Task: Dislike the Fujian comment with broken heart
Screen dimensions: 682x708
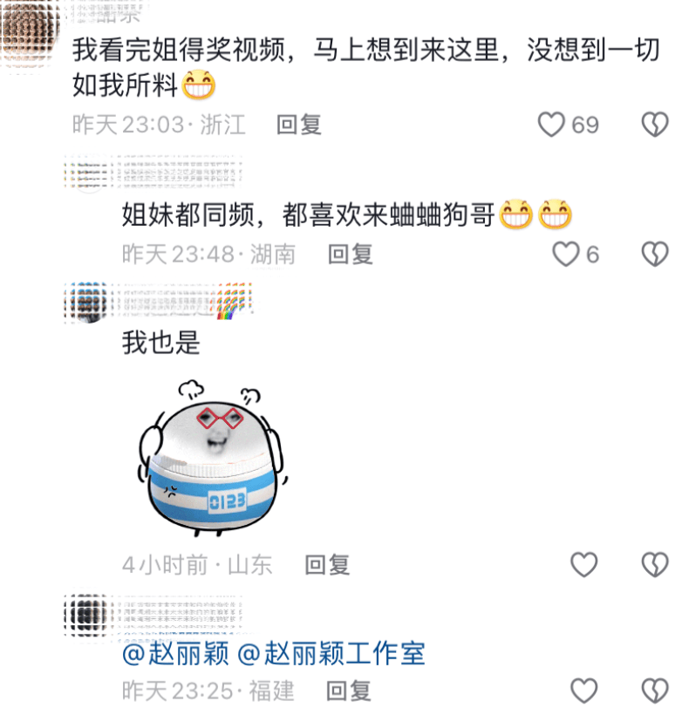Action: 655,691
